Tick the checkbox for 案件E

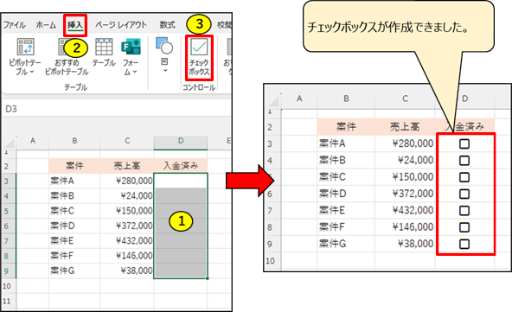click(x=464, y=211)
